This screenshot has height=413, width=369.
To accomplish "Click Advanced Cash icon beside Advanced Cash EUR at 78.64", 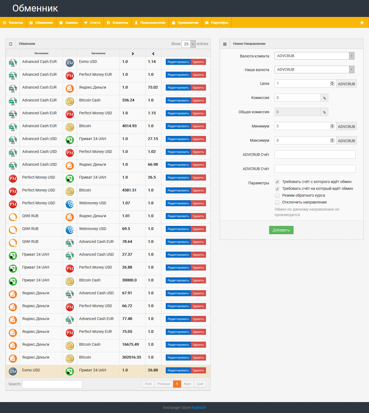I will click(70, 243).
